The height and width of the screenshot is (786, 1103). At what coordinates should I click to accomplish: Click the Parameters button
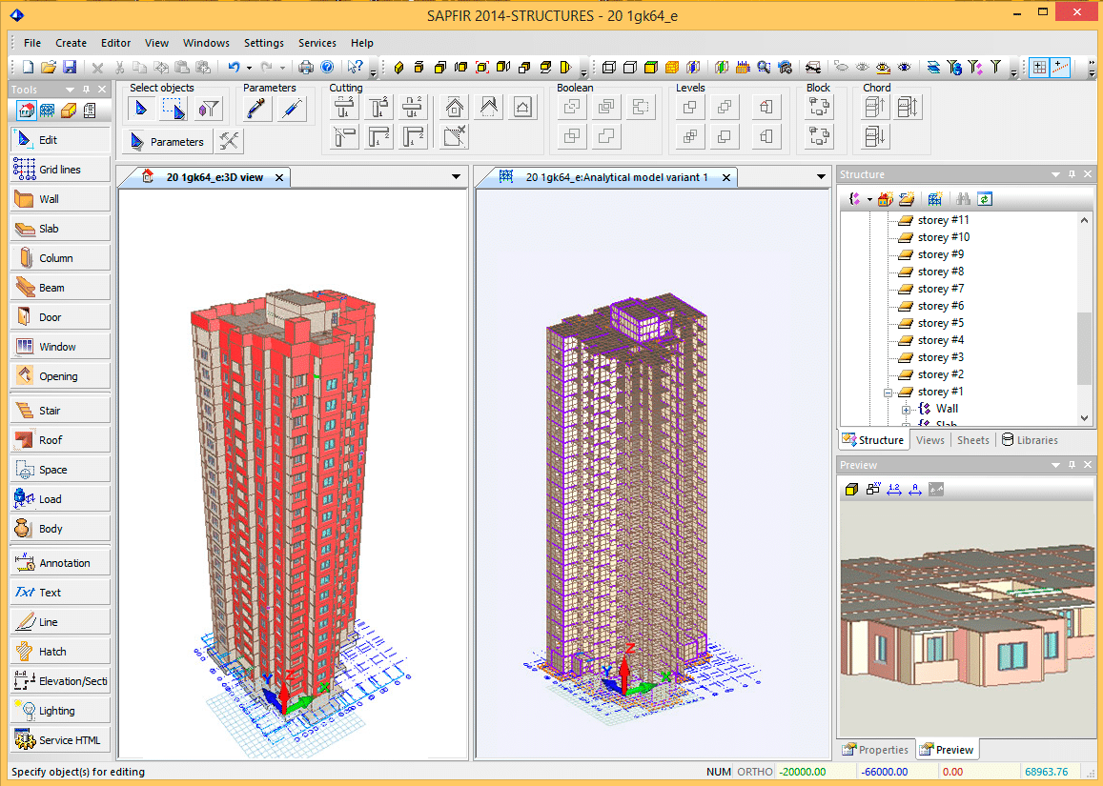pyautogui.click(x=167, y=142)
